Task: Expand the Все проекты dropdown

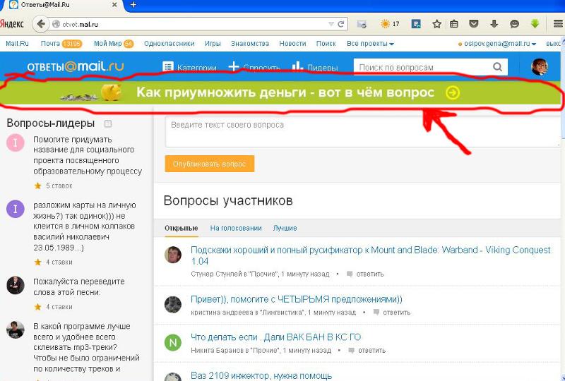Action: point(370,44)
